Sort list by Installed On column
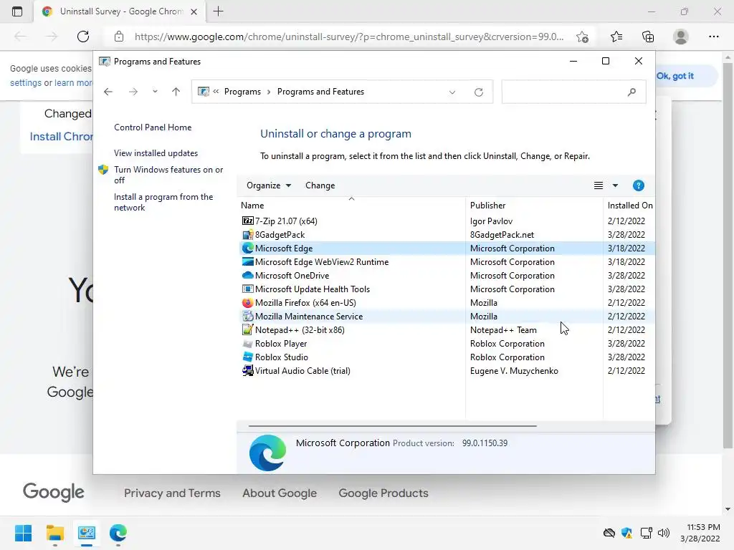 tap(629, 206)
